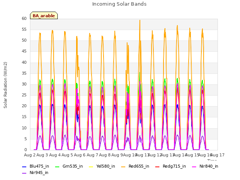Image resolution: width=240 pixels, height=180 pixels.
Task: Click the 30 y-axis tick label
Action: pos(24,84)
